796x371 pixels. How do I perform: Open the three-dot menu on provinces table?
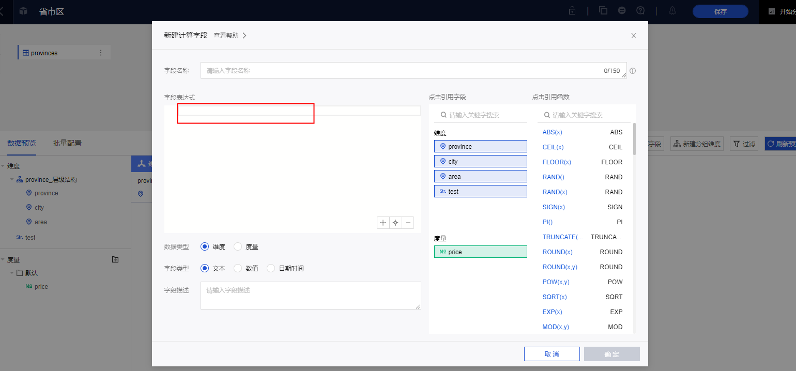[x=101, y=53]
